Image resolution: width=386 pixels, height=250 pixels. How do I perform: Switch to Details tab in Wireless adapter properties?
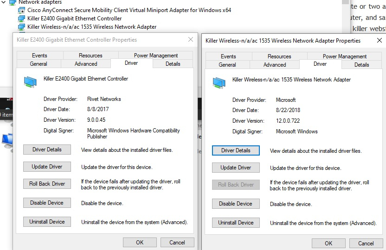[361, 65]
